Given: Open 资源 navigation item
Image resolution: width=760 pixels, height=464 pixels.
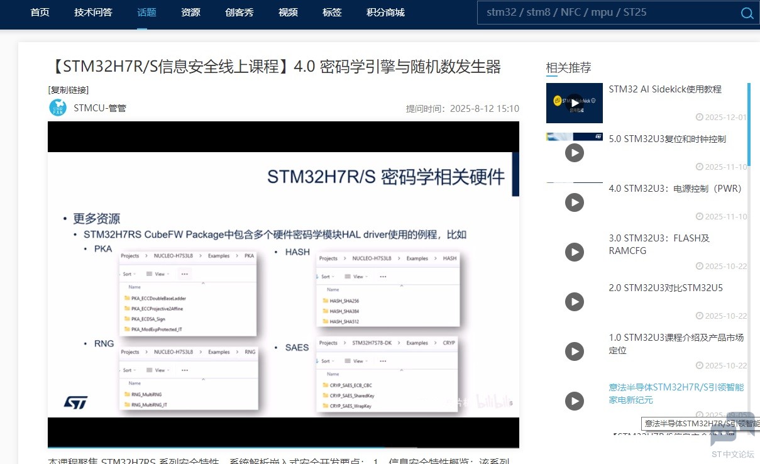Looking at the screenshot, I should click(190, 13).
